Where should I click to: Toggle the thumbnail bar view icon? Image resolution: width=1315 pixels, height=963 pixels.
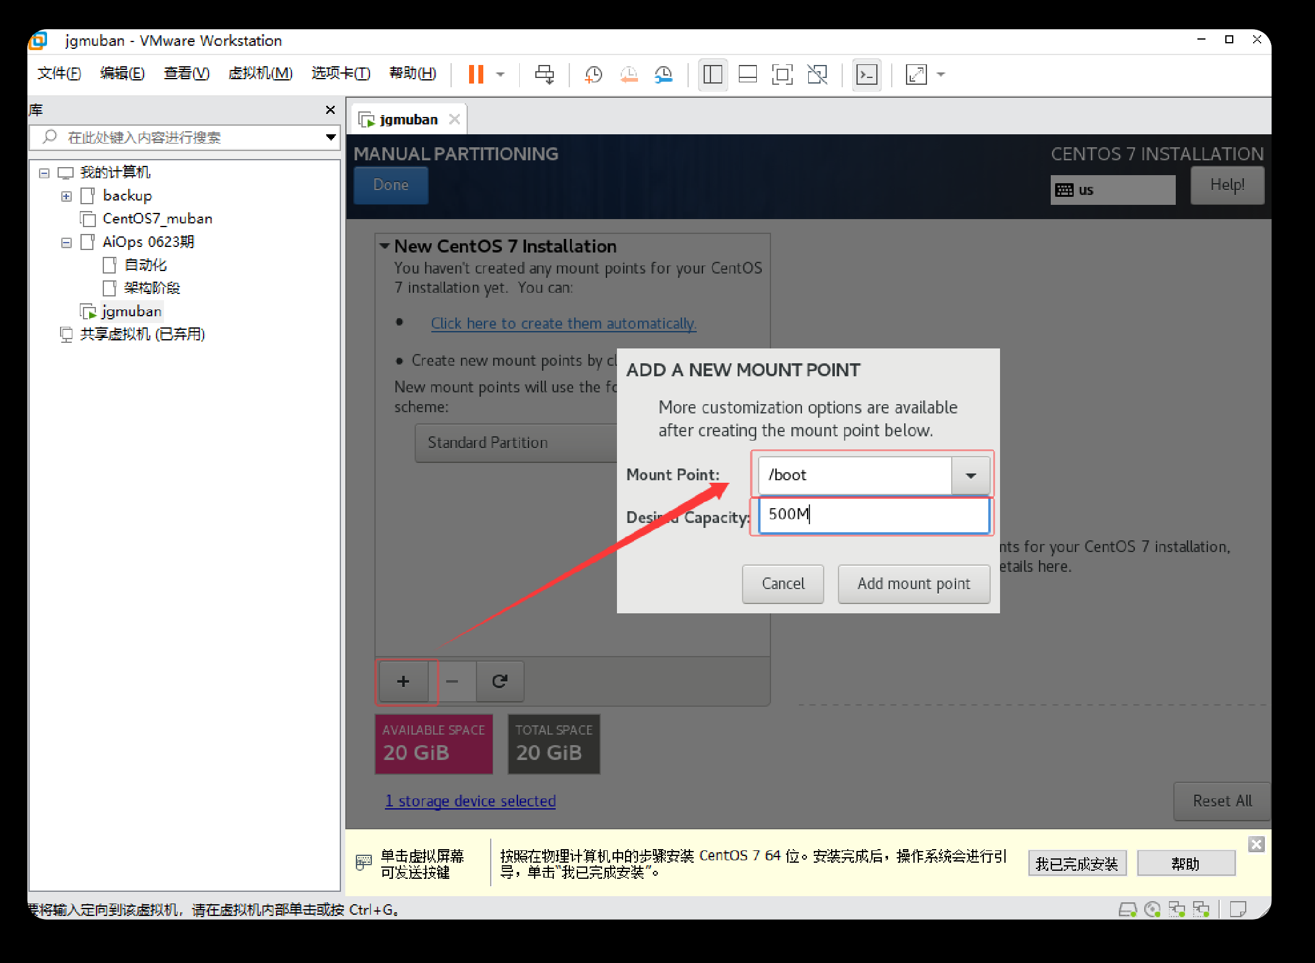pyautogui.click(x=748, y=75)
